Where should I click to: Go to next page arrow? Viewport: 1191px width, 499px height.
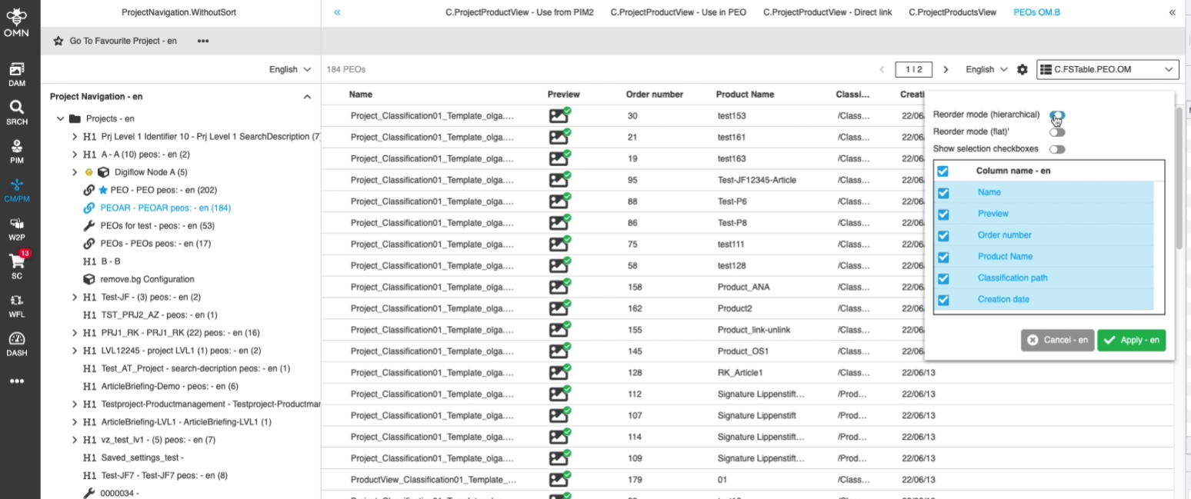point(946,69)
